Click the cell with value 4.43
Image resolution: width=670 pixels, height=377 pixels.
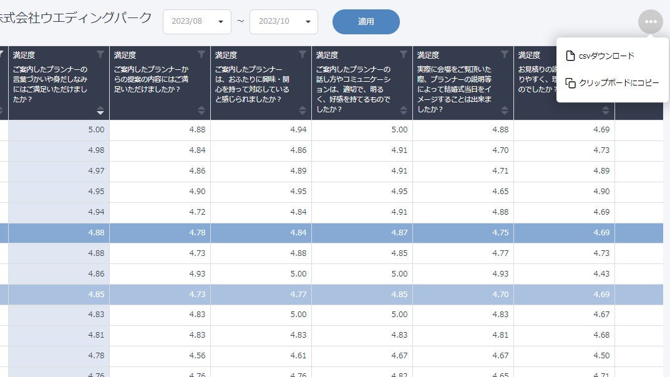click(x=564, y=274)
